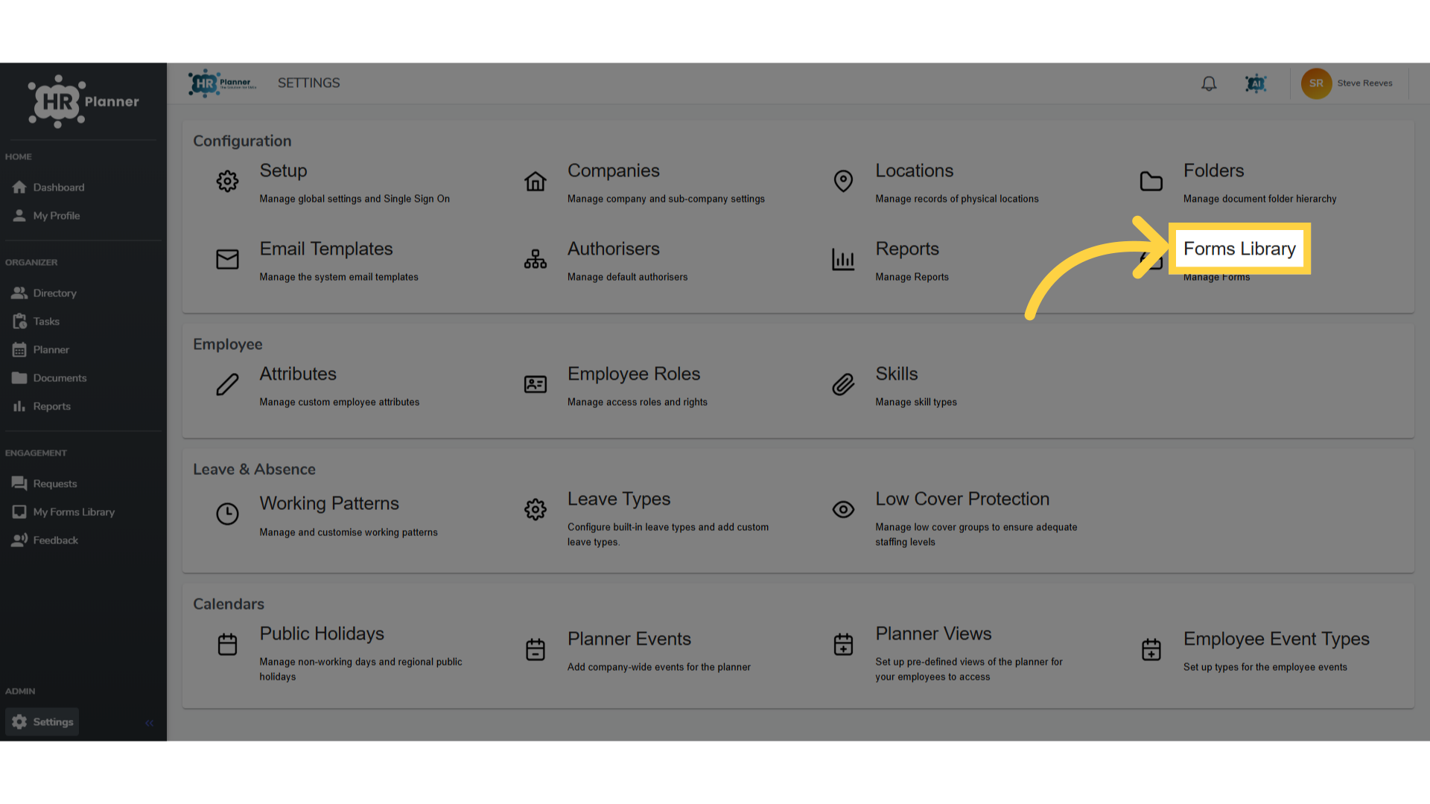1430x804 pixels.
Task: Click the HR Planner logo in the header
Action: pos(222,83)
